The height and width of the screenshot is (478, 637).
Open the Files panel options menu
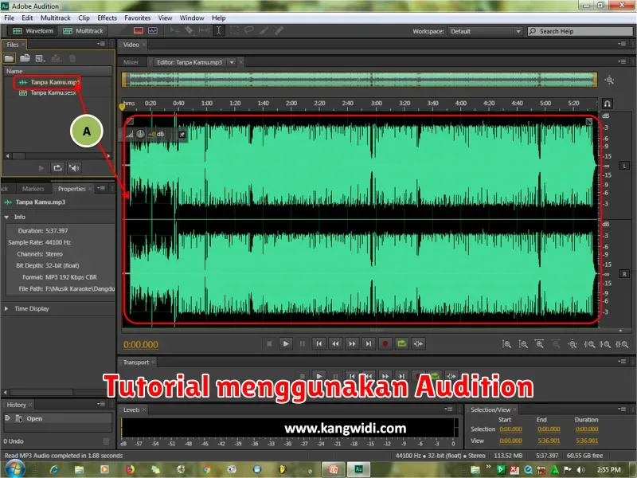101,44
